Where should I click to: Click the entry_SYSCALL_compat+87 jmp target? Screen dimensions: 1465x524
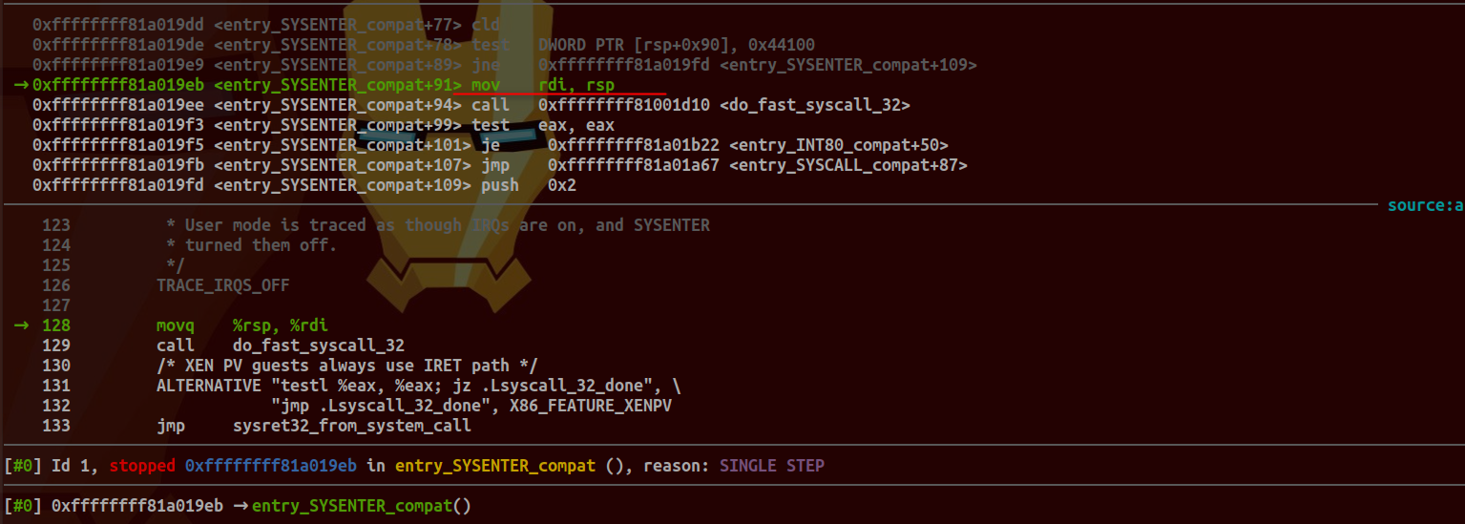click(848, 165)
